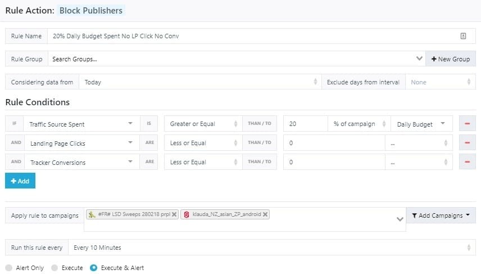Click the Rule Conditions heading

pyautogui.click(x=38, y=102)
